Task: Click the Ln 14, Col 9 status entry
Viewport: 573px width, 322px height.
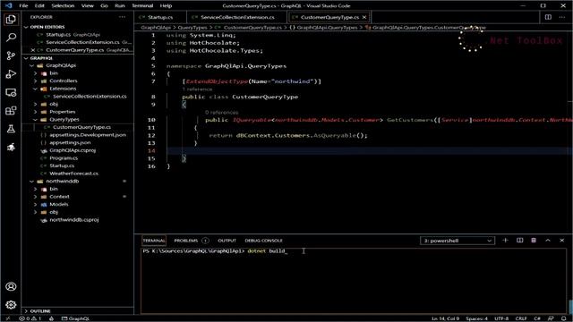Action: (x=445, y=318)
